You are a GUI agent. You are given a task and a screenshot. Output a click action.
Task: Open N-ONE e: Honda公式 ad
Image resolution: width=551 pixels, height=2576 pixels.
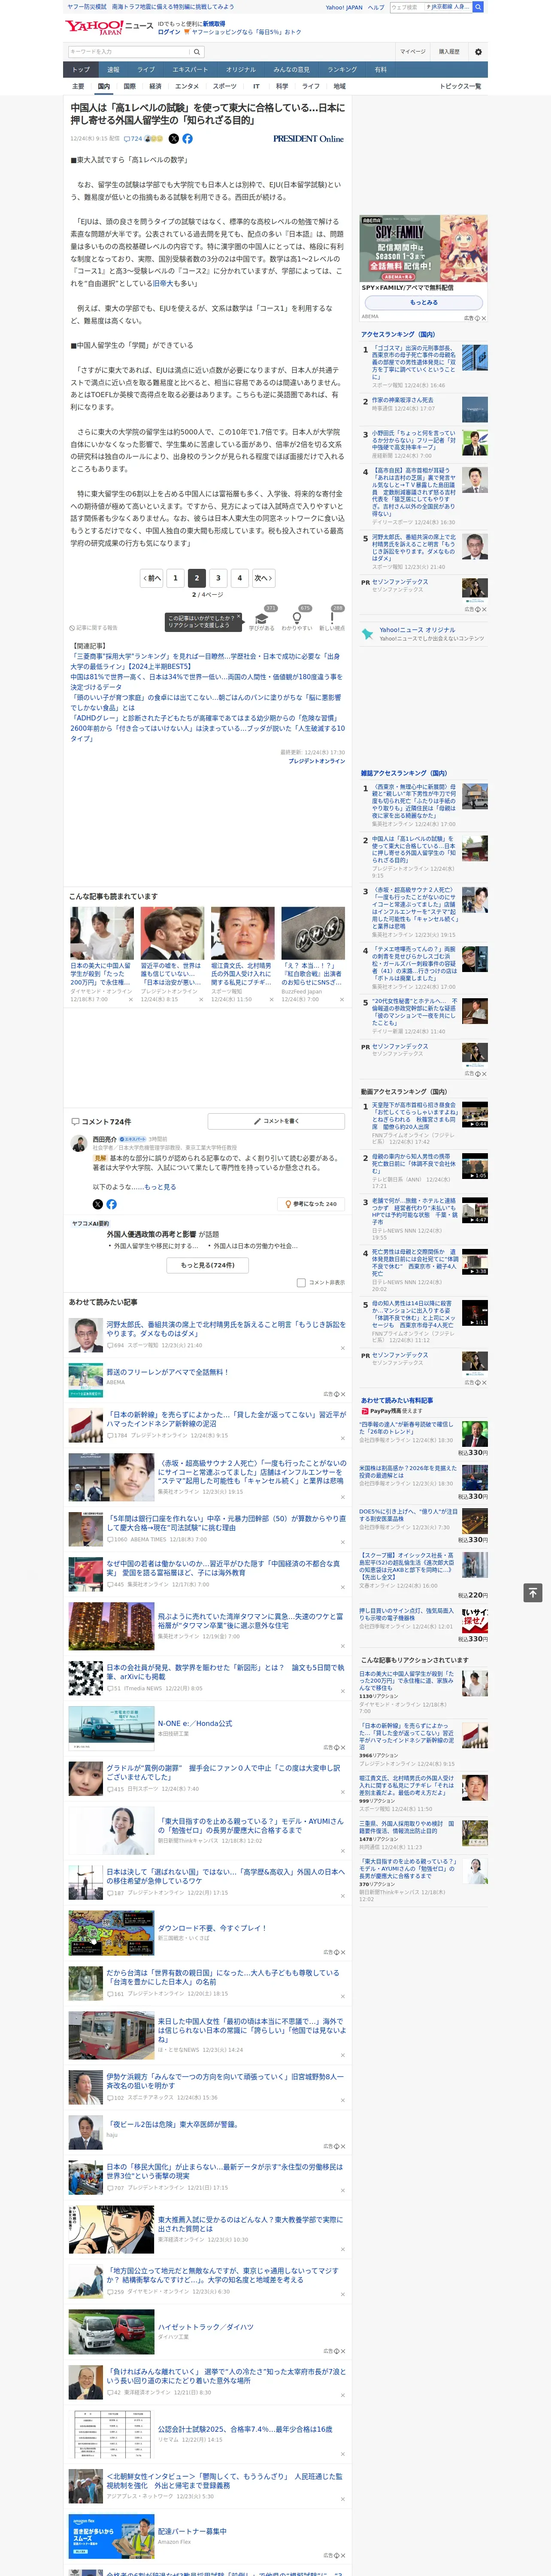[x=195, y=1724]
